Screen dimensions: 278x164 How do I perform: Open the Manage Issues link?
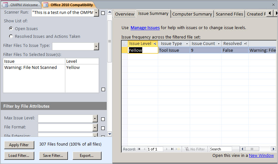145,28
